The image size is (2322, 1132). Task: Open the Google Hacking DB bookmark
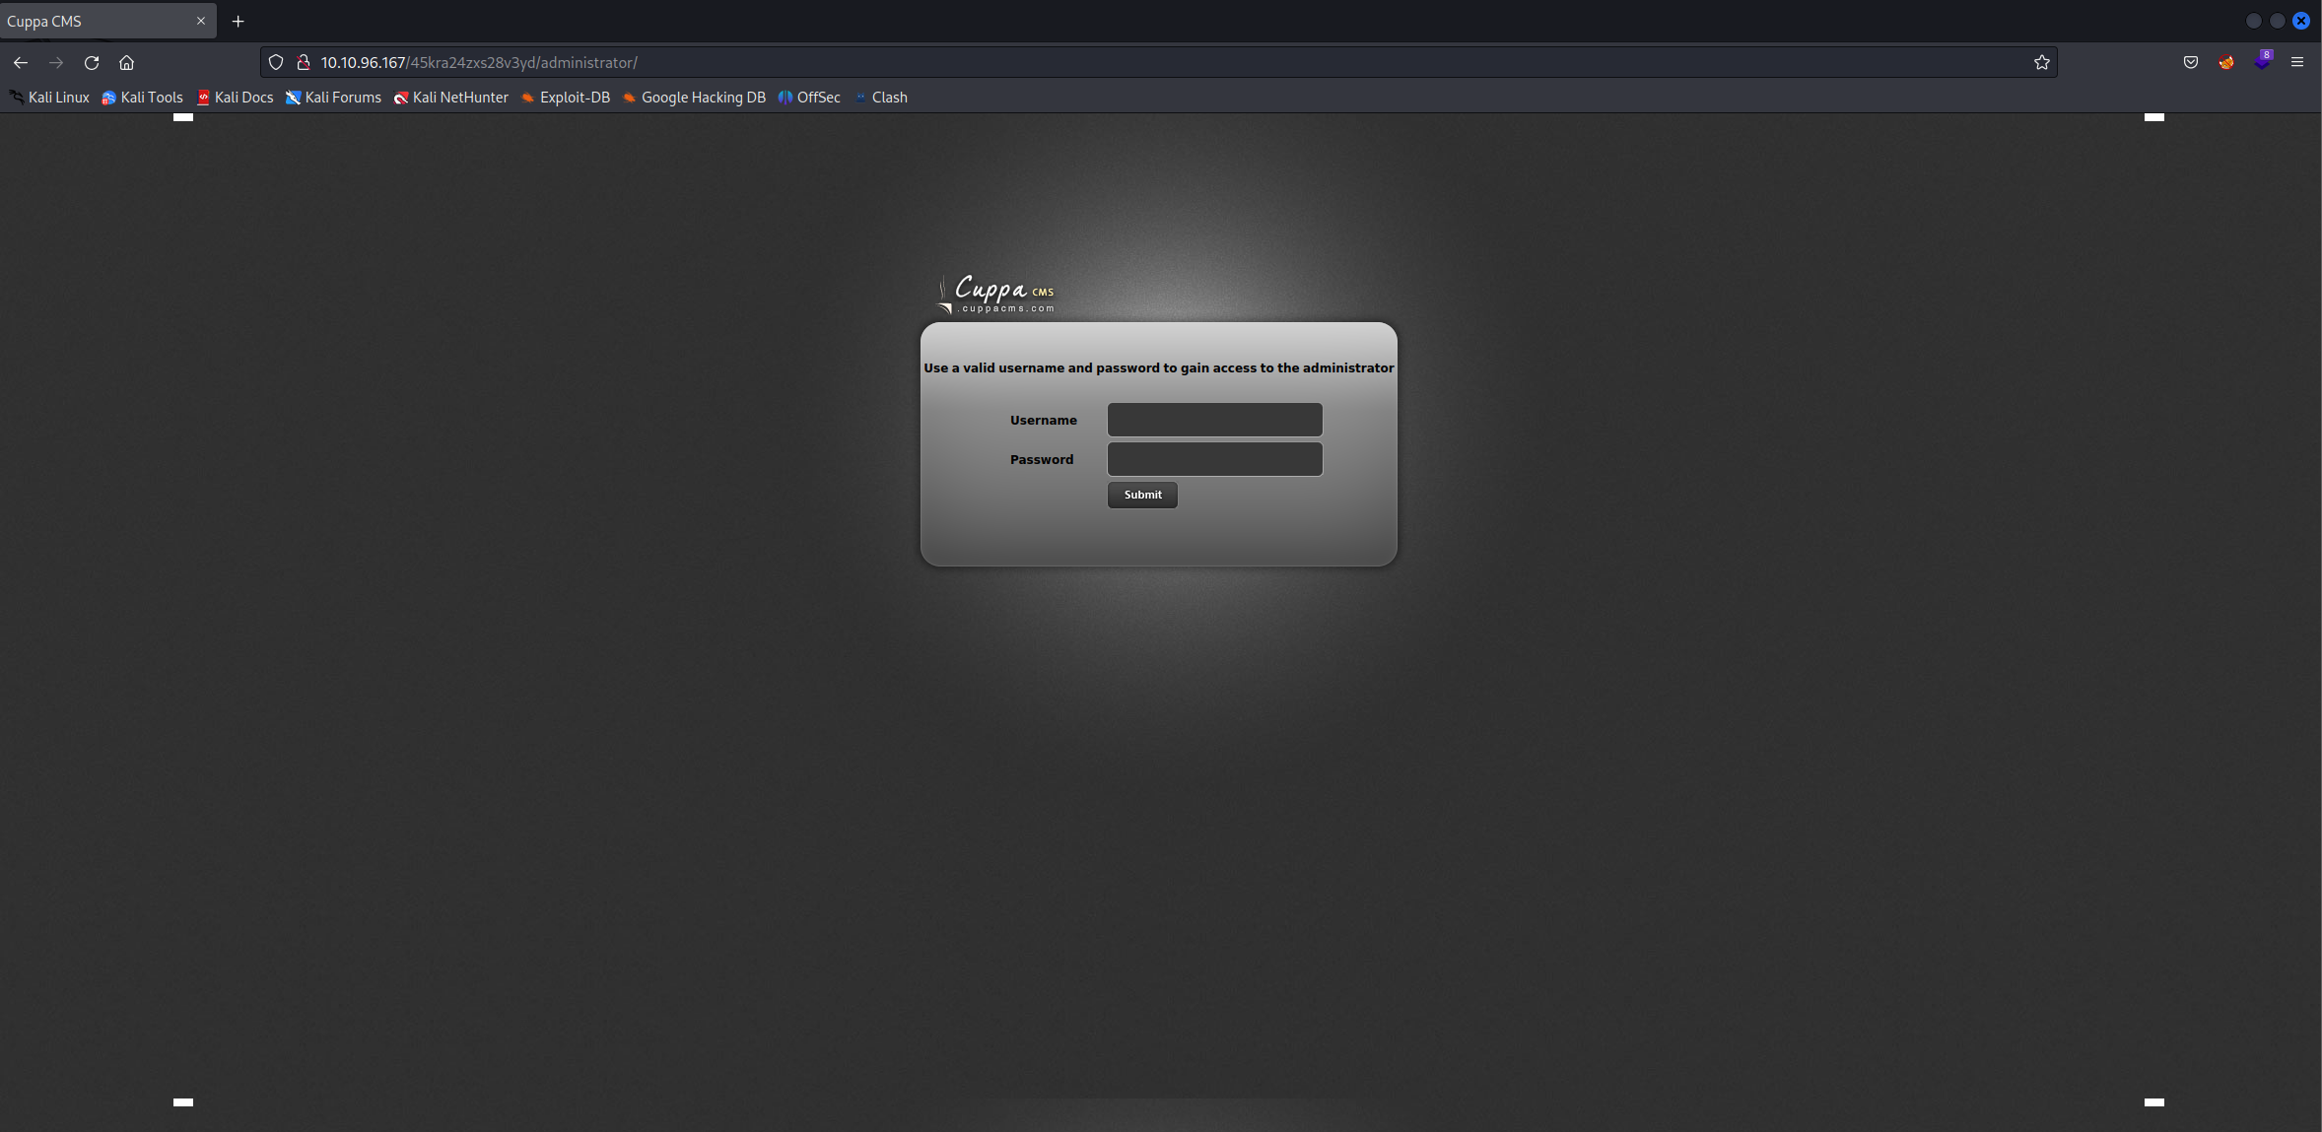click(x=694, y=98)
